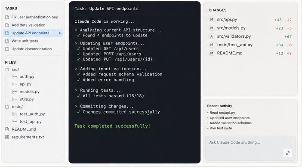Click the M status badge for src/models.py
Viewport: 302px width, 168px height.
(x=212, y=28)
